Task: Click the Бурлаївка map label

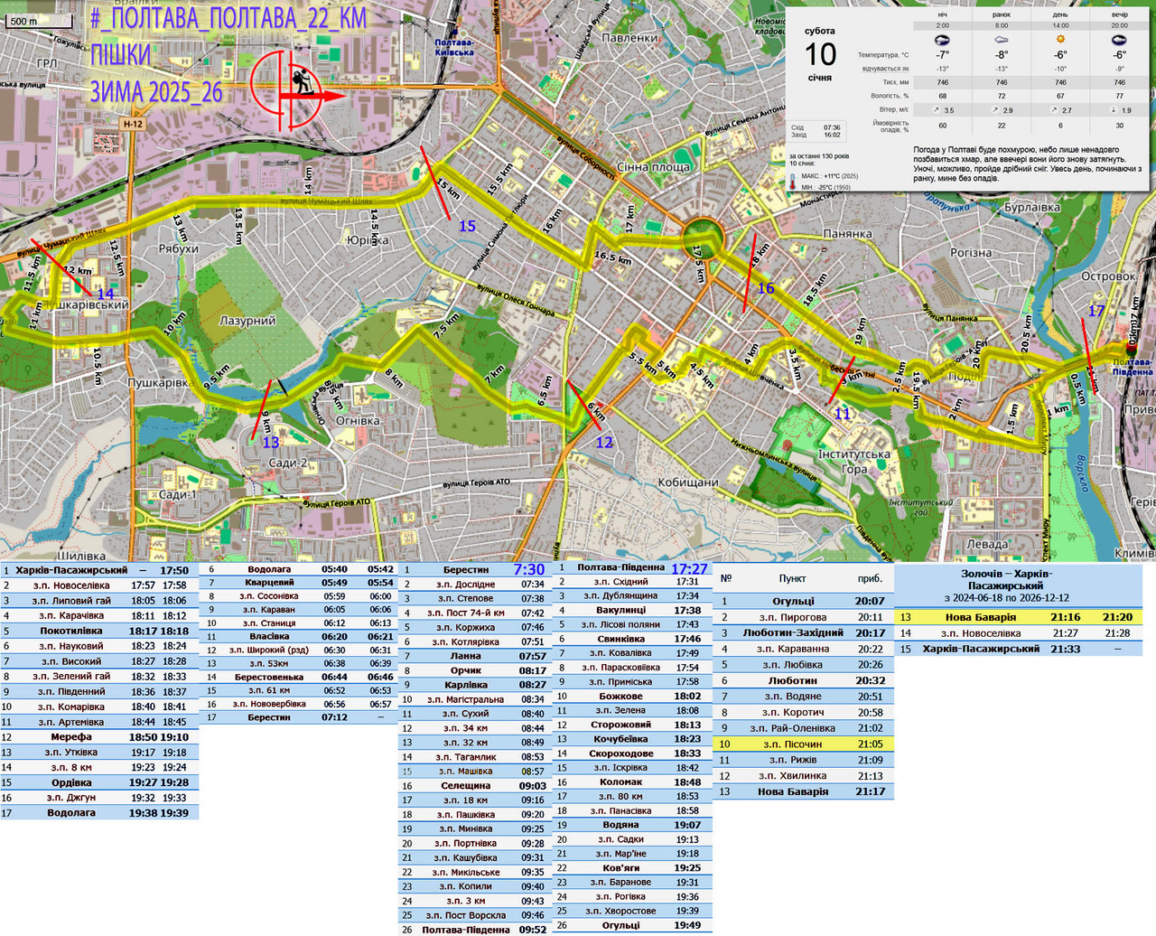Action: (1032, 207)
